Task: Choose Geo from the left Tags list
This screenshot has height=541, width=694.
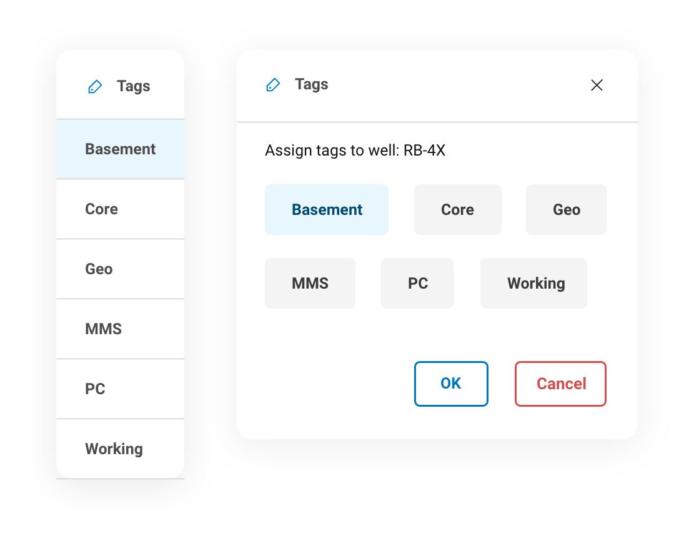Action: pyautogui.click(x=121, y=269)
